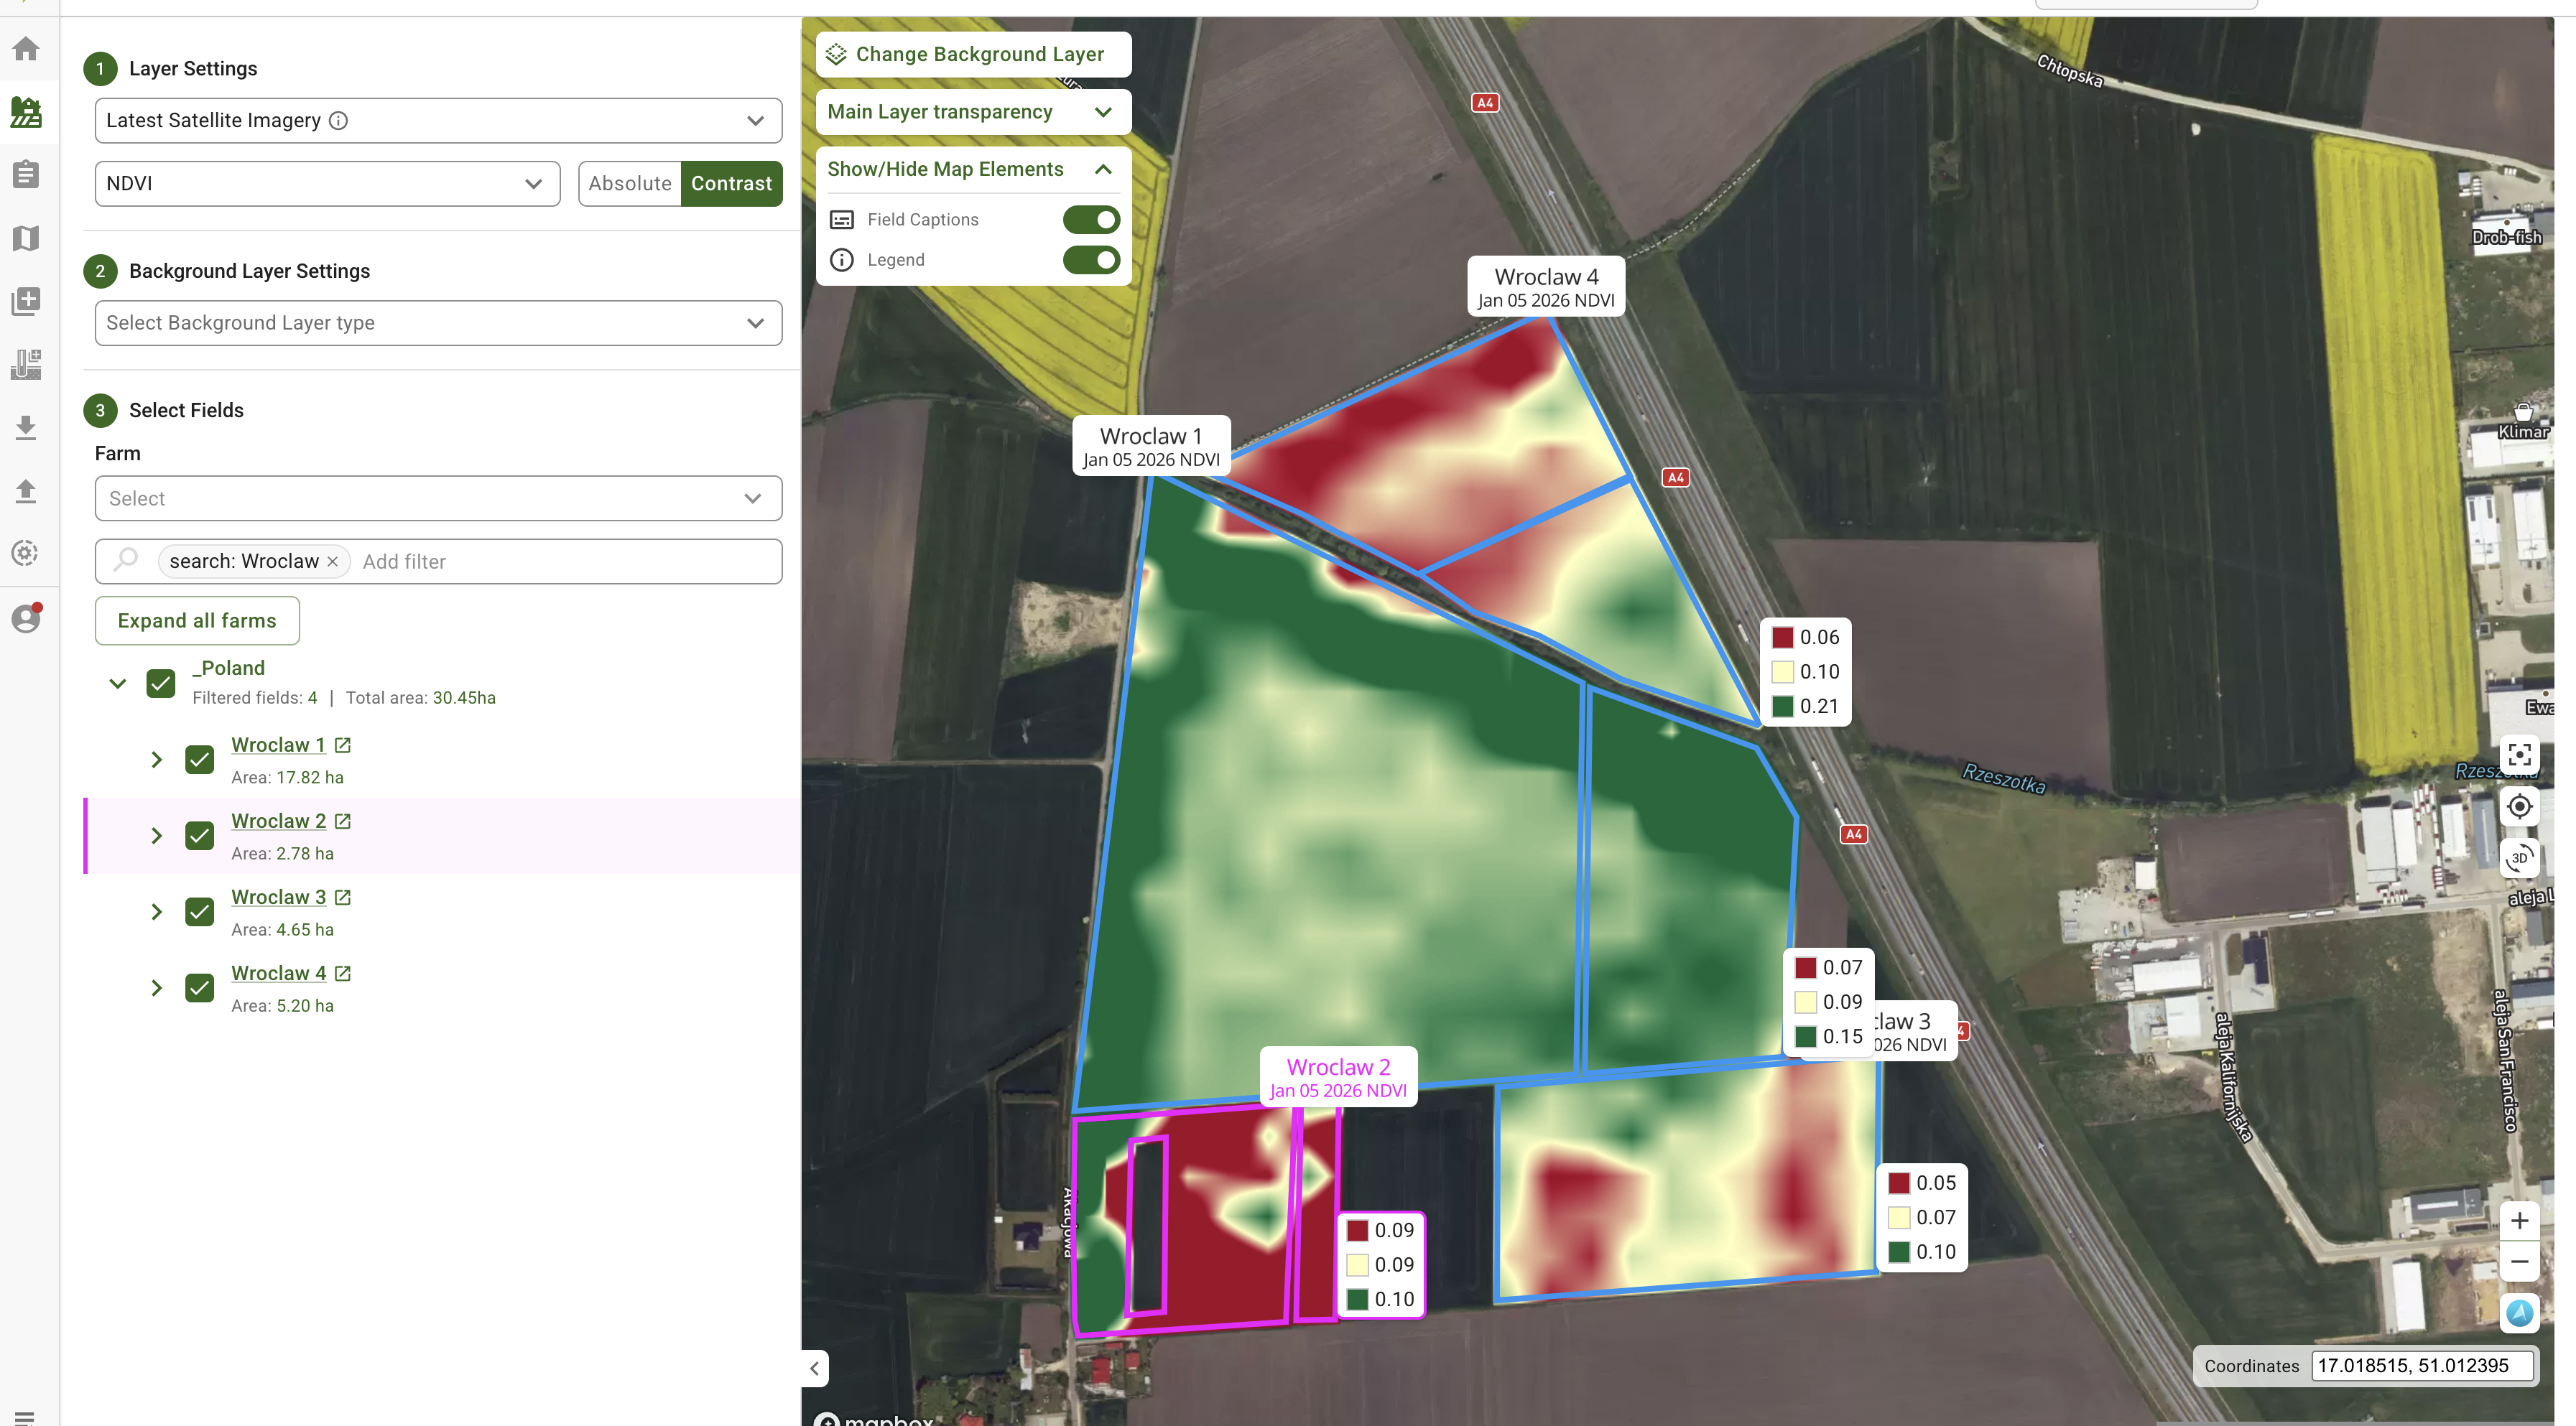Image resolution: width=2576 pixels, height=1426 pixels.
Task: Open the Wroclaw 2 field link
Action: tap(278, 821)
